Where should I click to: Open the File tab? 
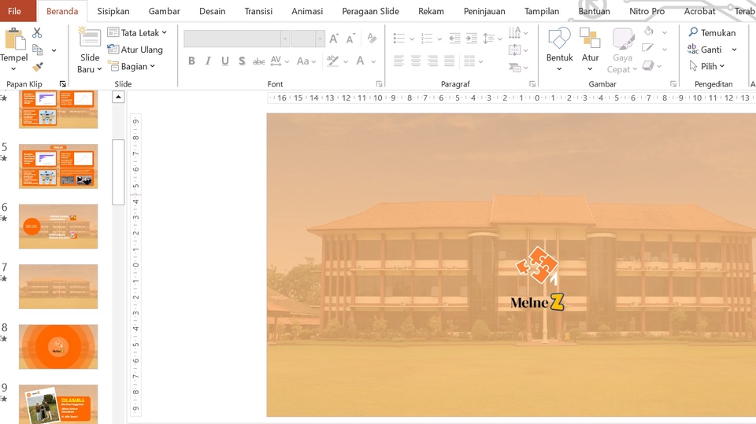pos(14,10)
